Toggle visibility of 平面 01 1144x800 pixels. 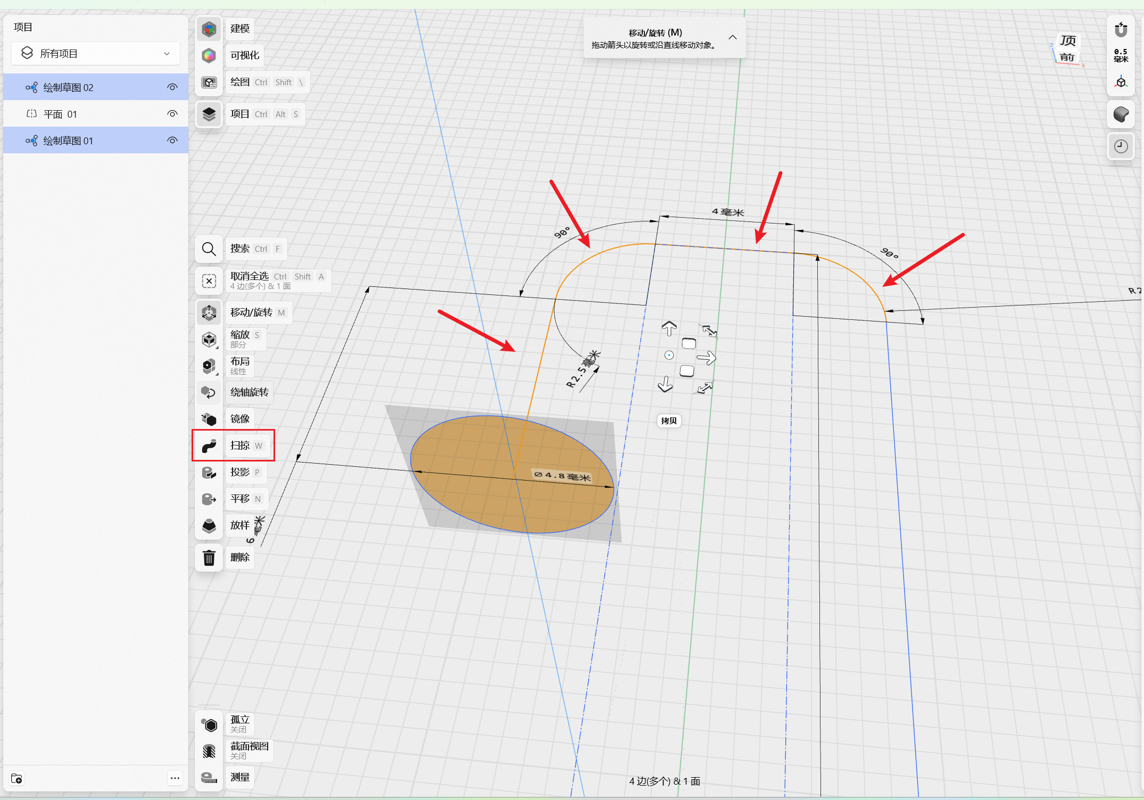[172, 114]
